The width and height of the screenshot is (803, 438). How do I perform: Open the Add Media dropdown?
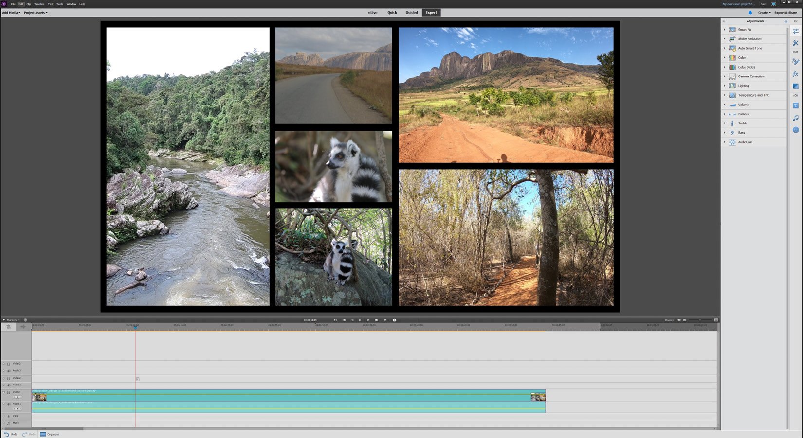(11, 13)
